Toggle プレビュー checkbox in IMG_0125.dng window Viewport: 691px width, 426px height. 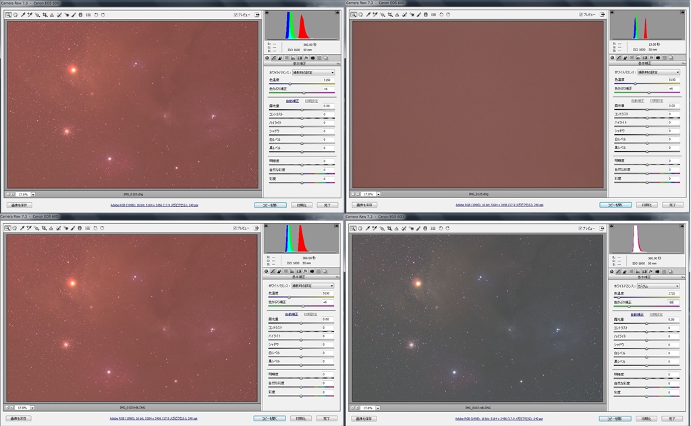(581, 15)
